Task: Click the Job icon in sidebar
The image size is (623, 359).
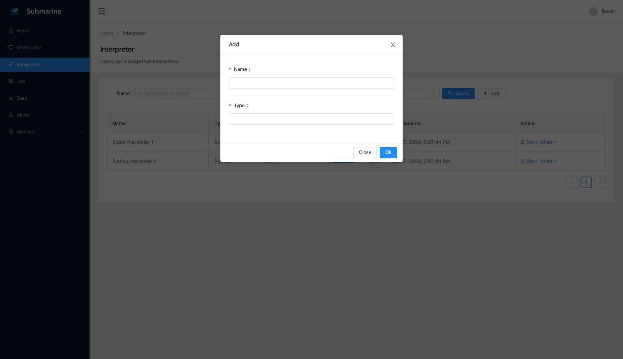Action: pyautogui.click(x=11, y=81)
